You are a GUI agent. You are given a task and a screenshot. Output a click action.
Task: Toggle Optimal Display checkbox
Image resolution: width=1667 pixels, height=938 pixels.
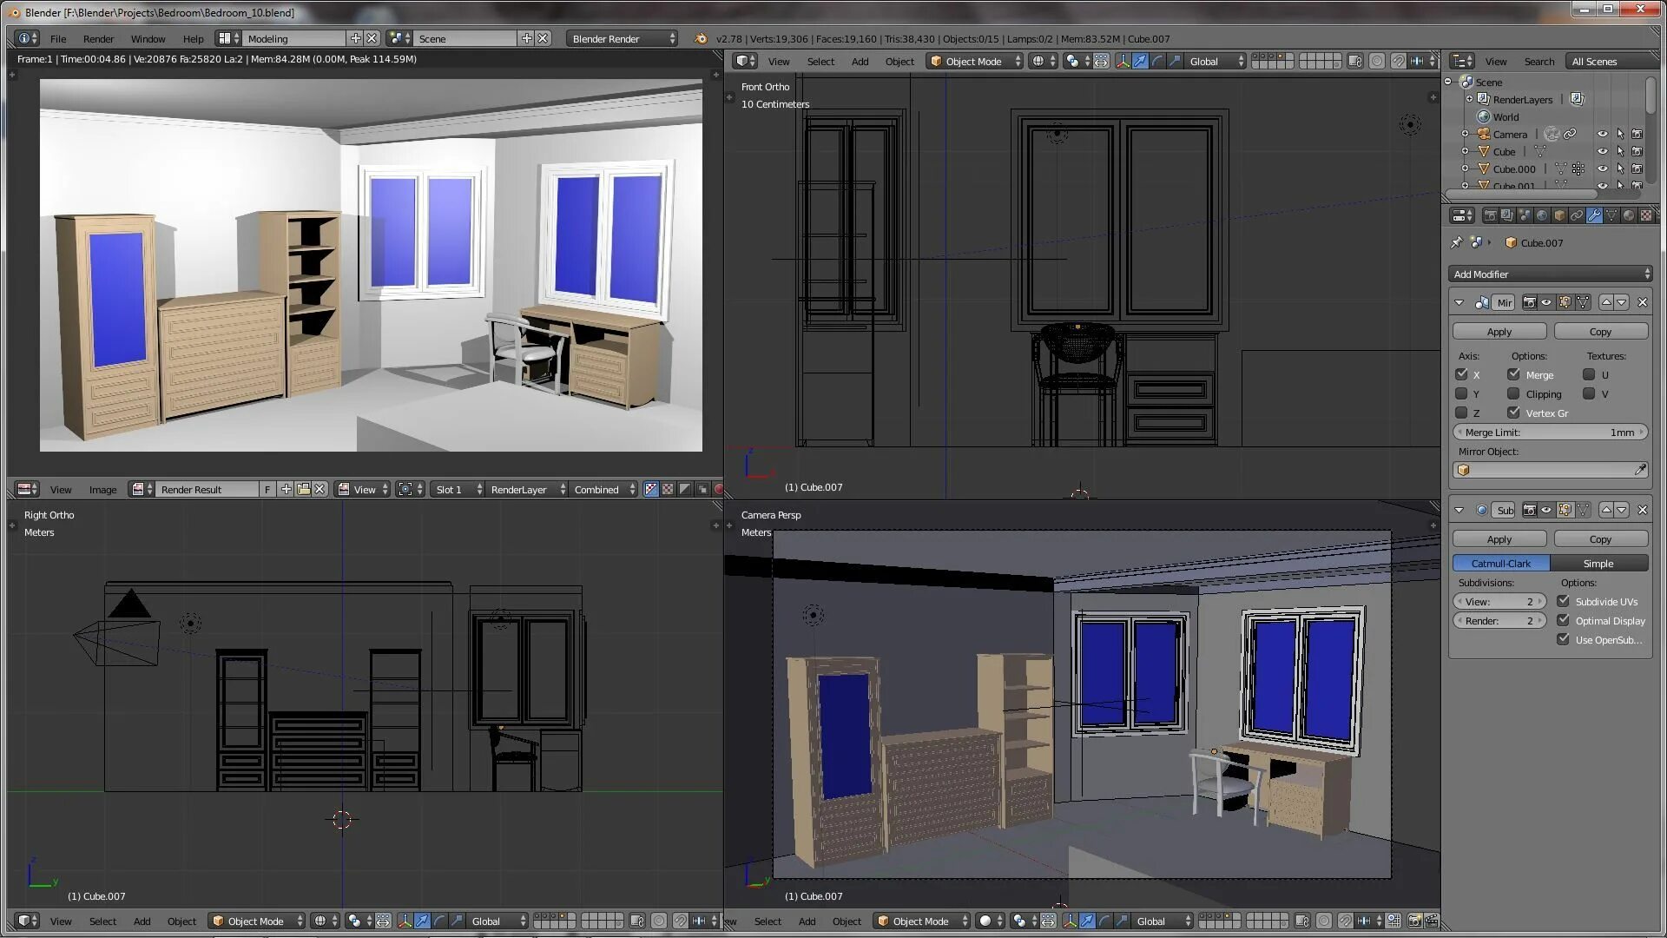coord(1563,620)
